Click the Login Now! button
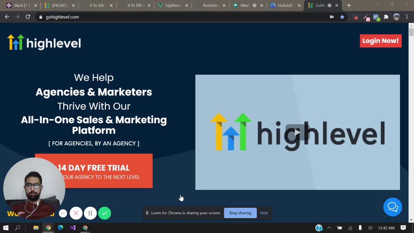 [x=381, y=41]
